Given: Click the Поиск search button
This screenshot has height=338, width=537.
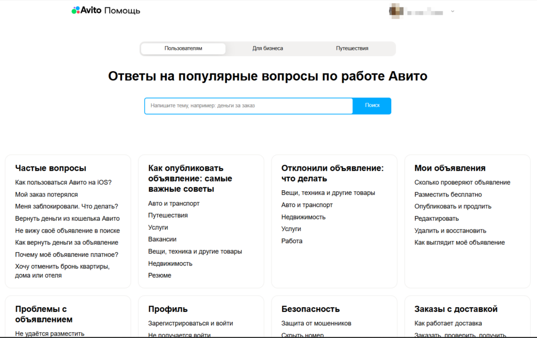Looking at the screenshot, I should (x=372, y=106).
